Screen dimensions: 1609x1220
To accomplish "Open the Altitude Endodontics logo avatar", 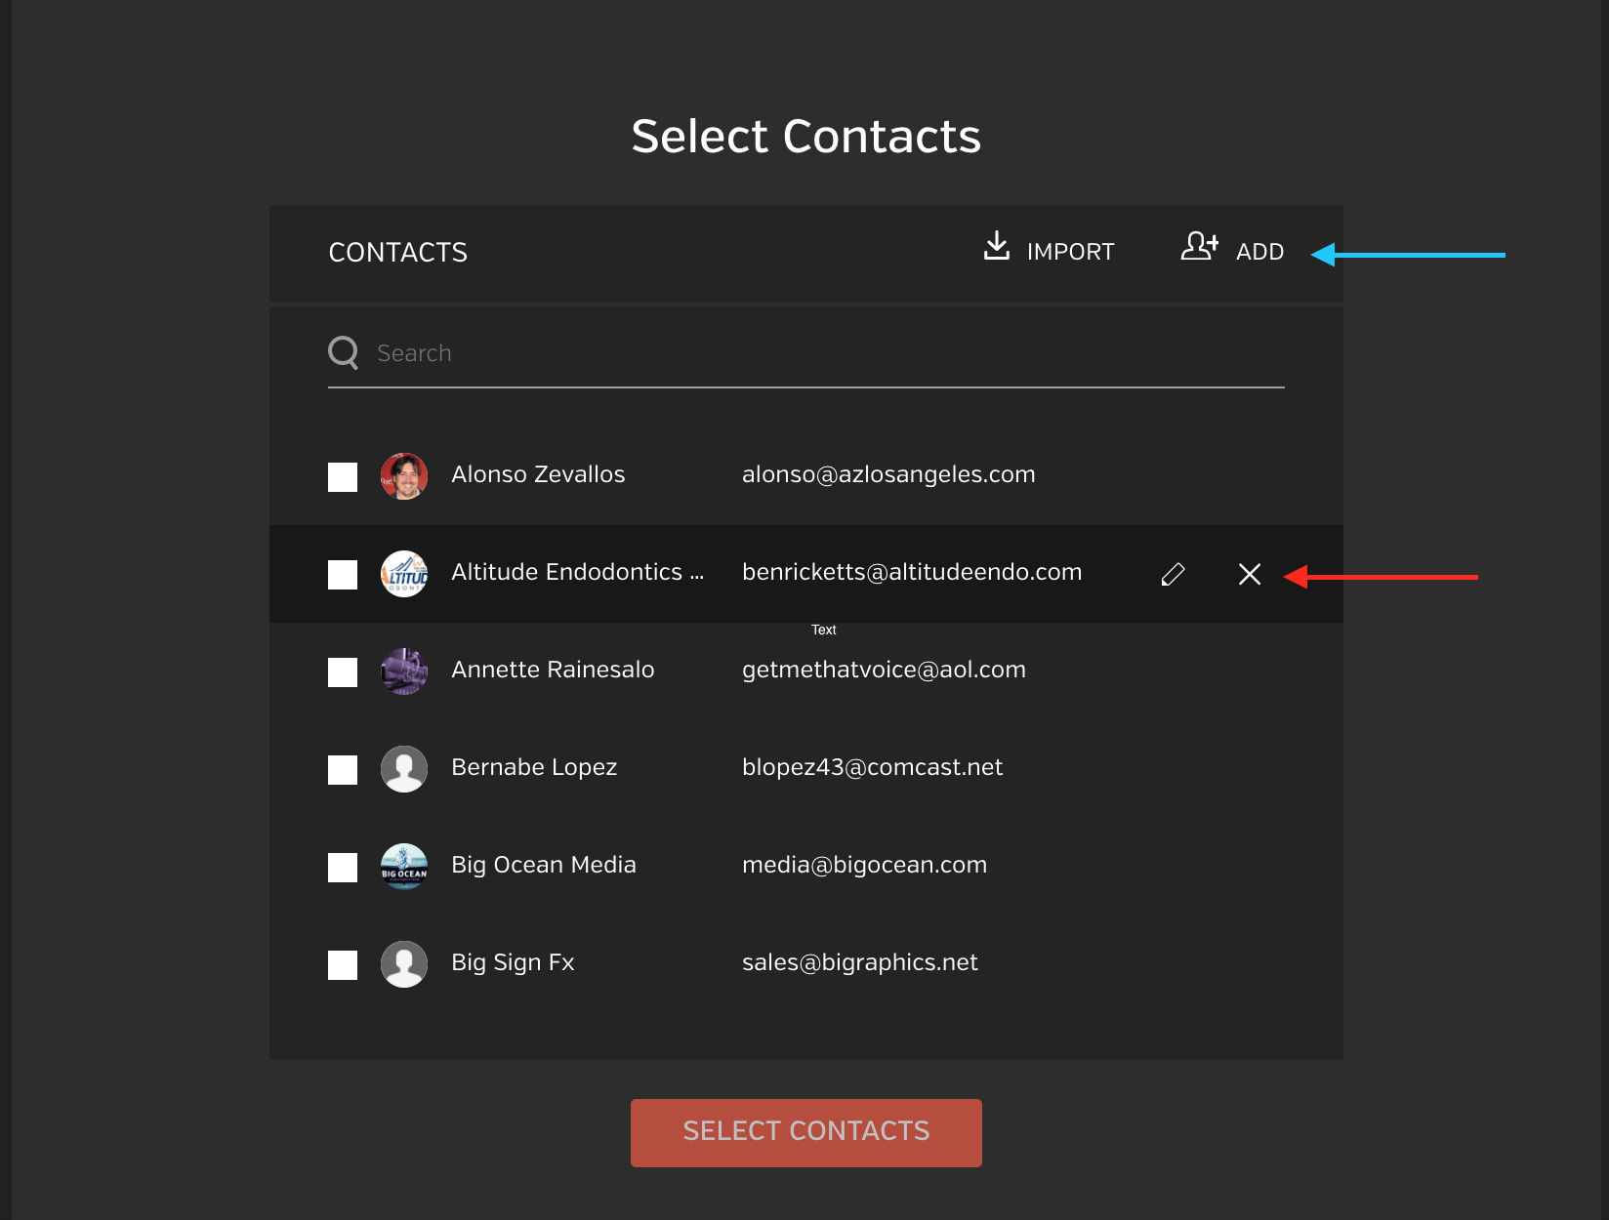I will coord(403,574).
